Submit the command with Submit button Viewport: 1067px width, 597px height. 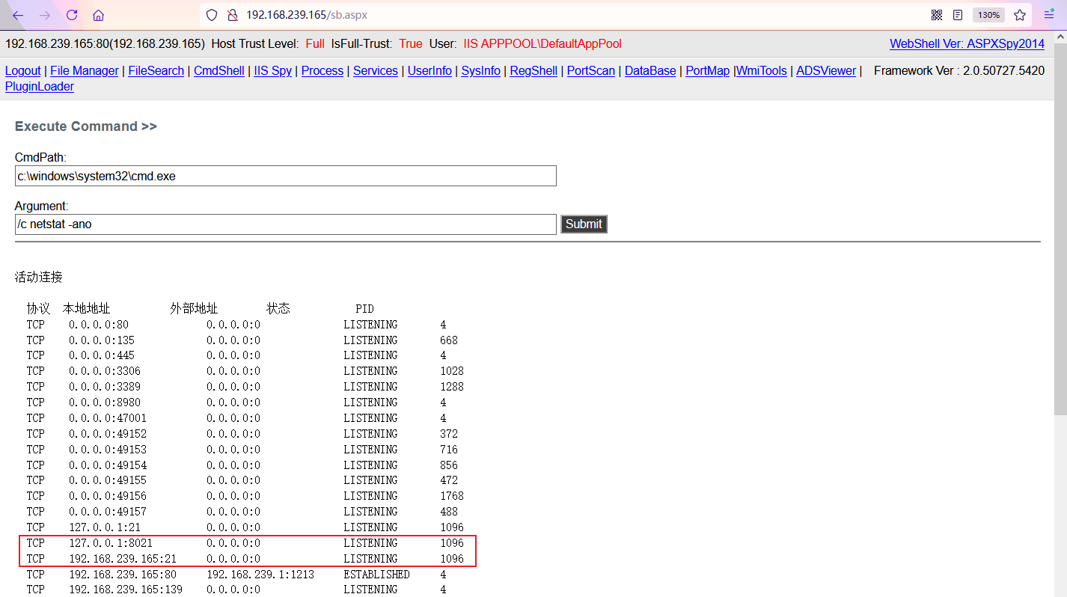pyautogui.click(x=584, y=224)
